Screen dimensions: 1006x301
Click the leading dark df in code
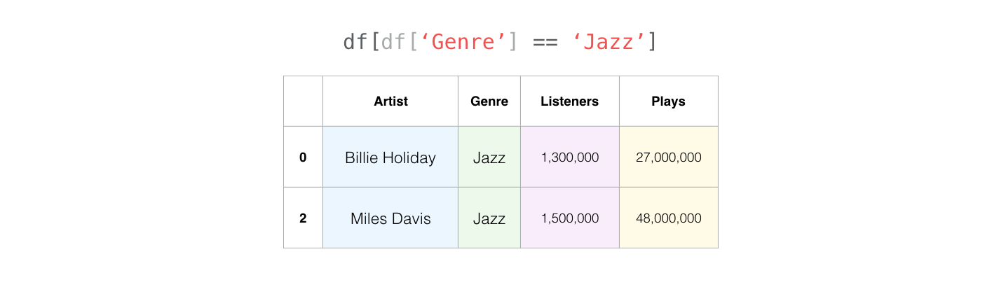[x=355, y=42]
